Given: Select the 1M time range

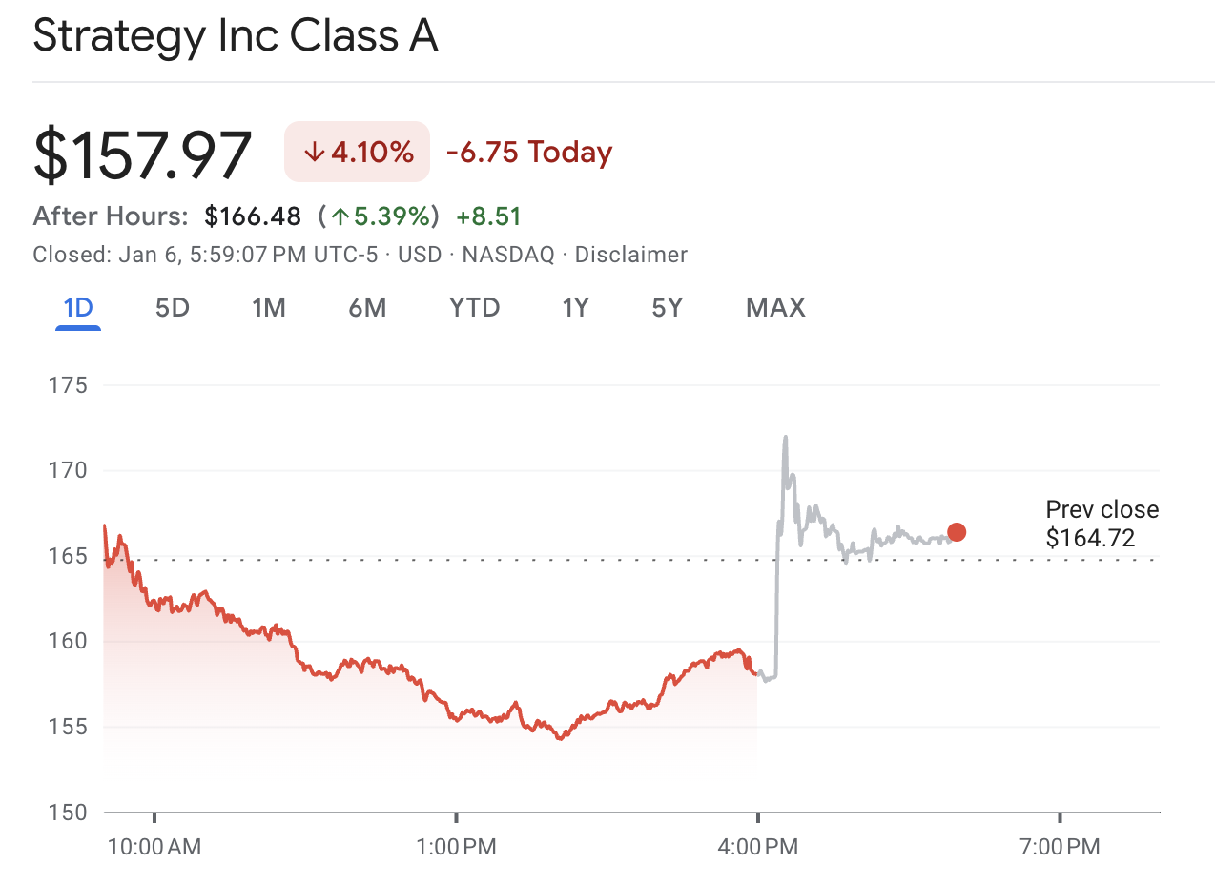Looking at the screenshot, I should (269, 307).
